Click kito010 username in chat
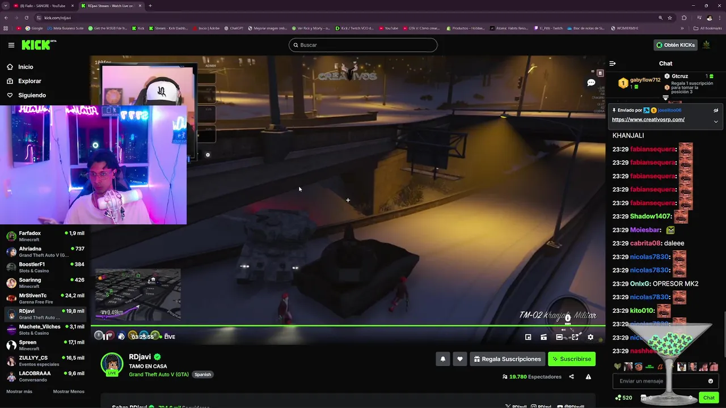The height and width of the screenshot is (408, 726). tap(642, 311)
